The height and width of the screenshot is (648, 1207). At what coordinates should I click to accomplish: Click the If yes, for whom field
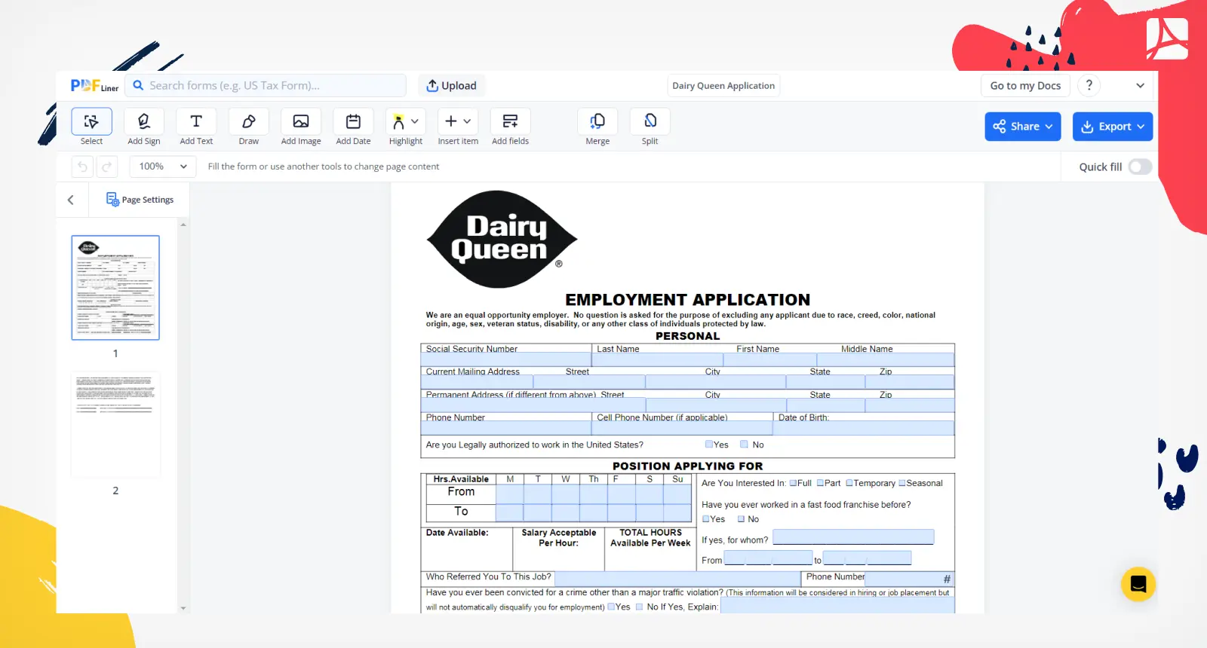853,537
